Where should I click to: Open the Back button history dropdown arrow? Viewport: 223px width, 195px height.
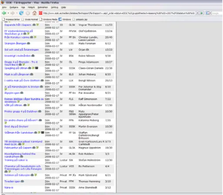coord(8,13)
